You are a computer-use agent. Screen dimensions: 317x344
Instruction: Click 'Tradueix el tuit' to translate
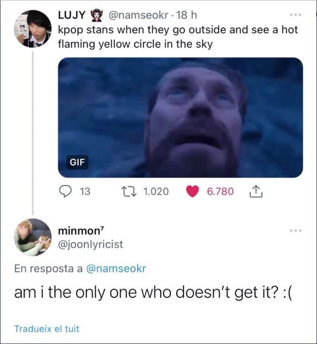pos(47,328)
